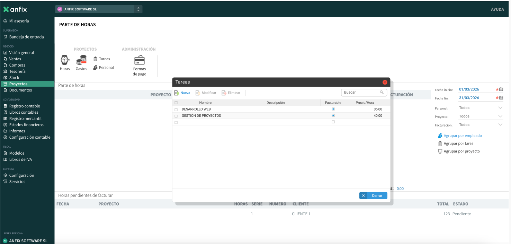Toggle the select-all checkbox in table header
511x244 pixels.
pos(176,103)
